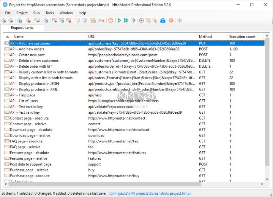The width and height of the screenshot is (273, 197).
Task: Close the current project
Action: click(27, 20)
